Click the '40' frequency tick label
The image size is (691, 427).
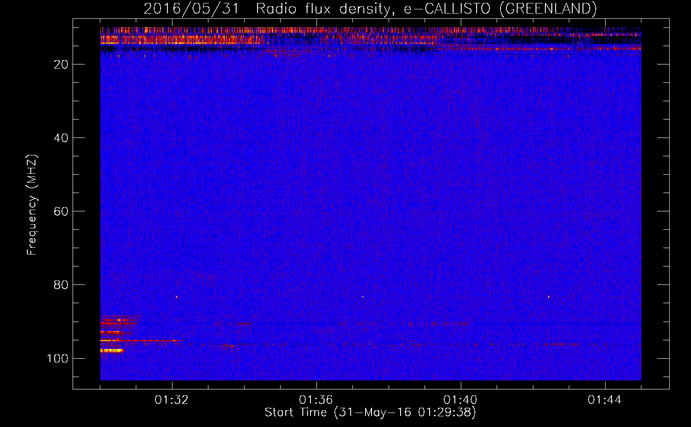pyautogui.click(x=61, y=138)
